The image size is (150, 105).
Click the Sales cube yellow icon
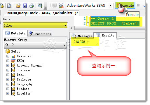tap(8, 51)
